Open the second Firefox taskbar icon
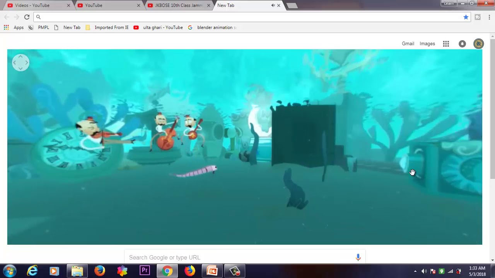 pos(189,271)
